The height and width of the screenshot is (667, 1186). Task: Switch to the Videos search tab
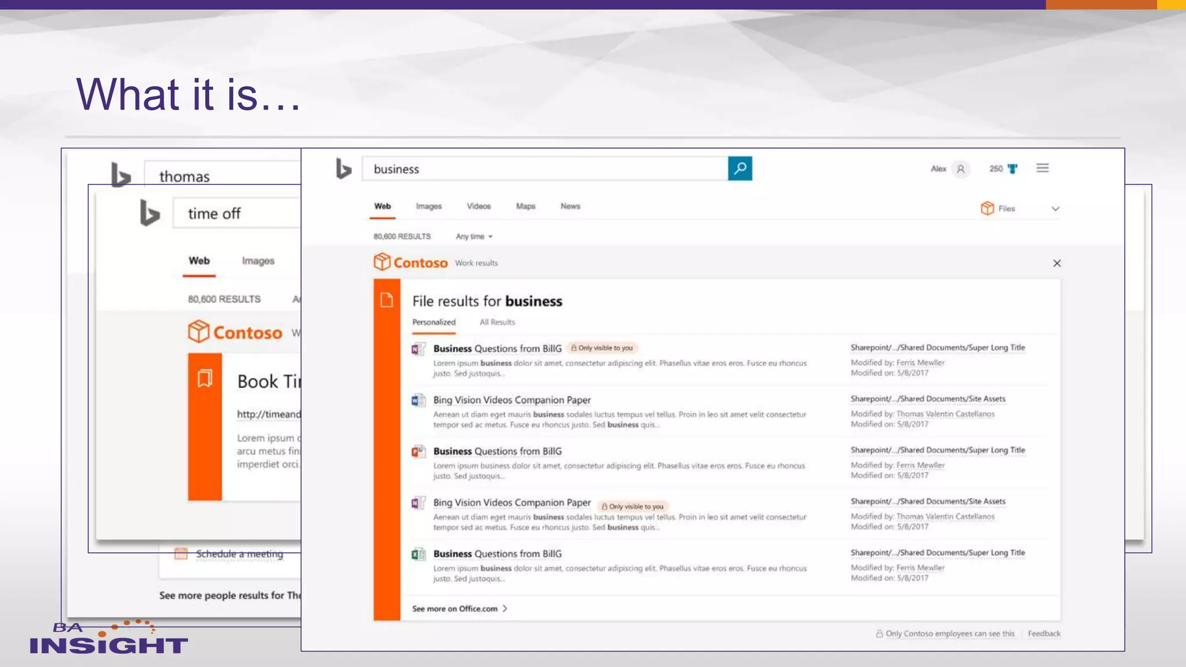coord(478,206)
